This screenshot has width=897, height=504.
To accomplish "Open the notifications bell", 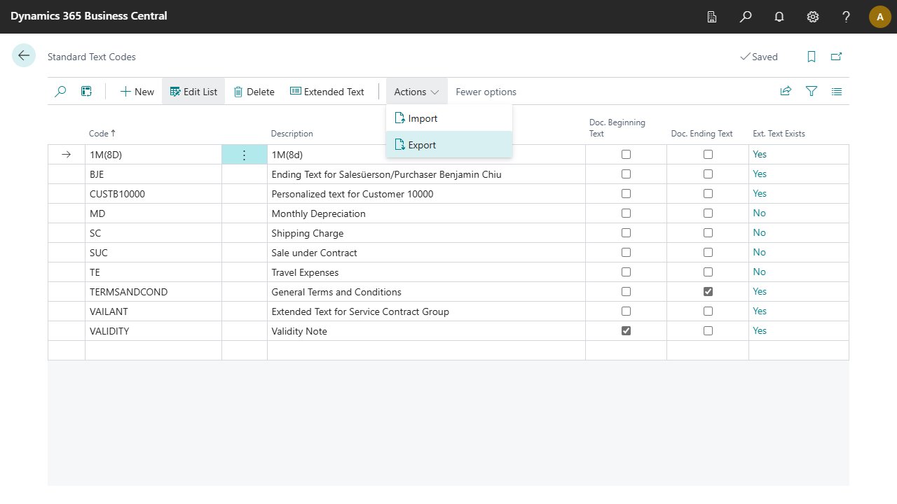I will tap(779, 17).
